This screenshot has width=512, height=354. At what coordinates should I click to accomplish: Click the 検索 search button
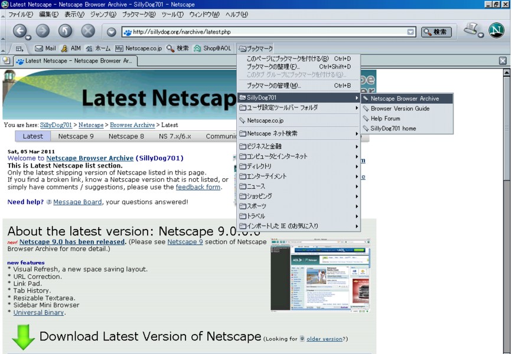coord(436,32)
